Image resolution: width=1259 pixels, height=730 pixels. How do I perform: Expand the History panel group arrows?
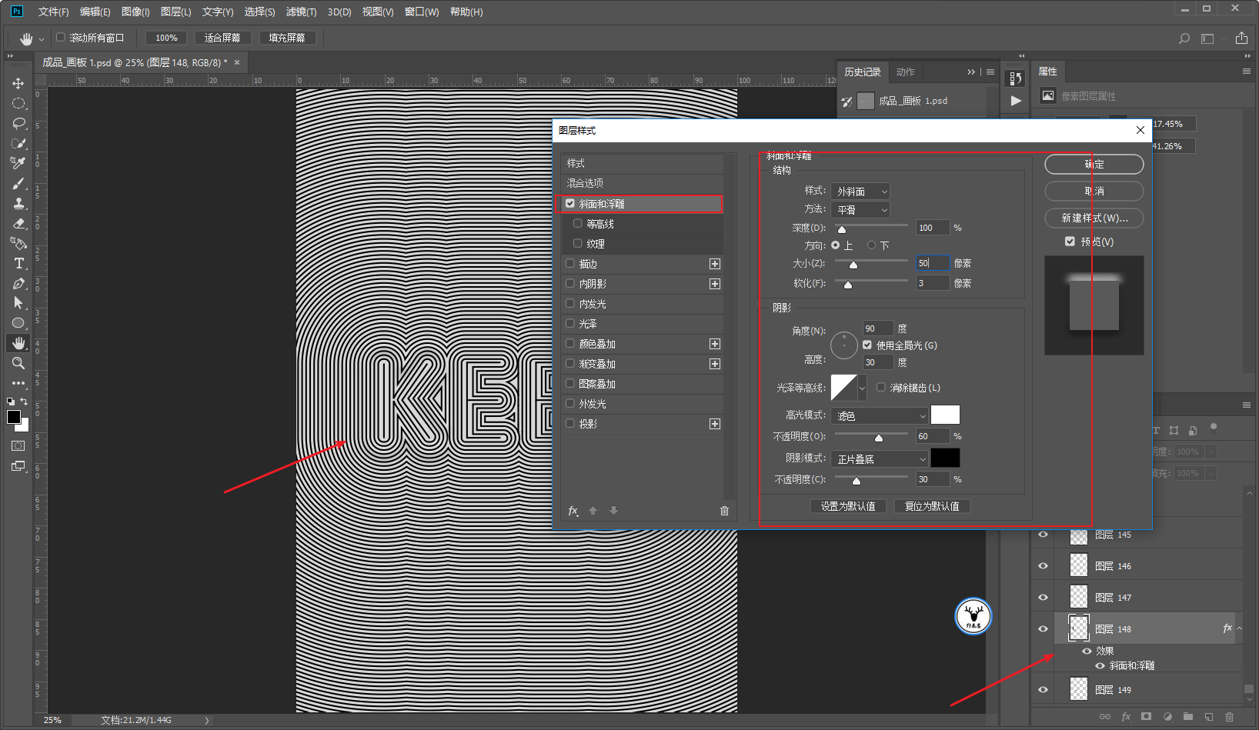tap(971, 72)
